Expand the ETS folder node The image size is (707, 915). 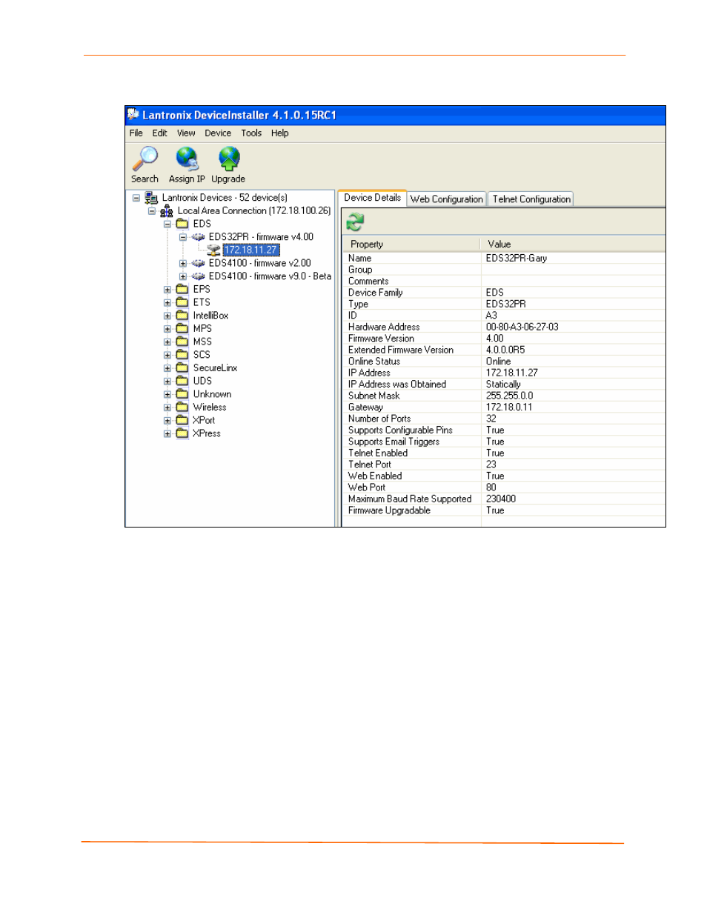(x=167, y=303)
